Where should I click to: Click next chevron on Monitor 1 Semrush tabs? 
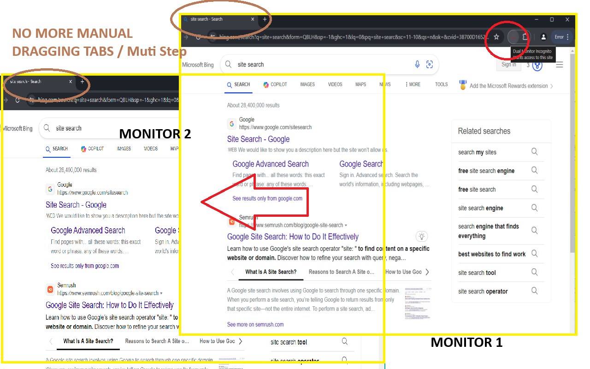click(427, 272)
